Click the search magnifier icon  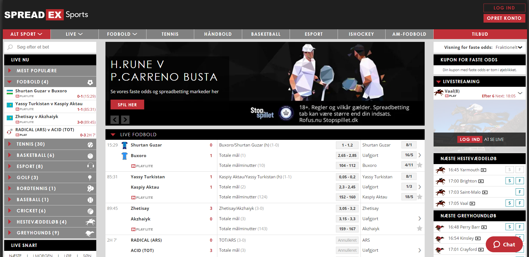(10, 47)
